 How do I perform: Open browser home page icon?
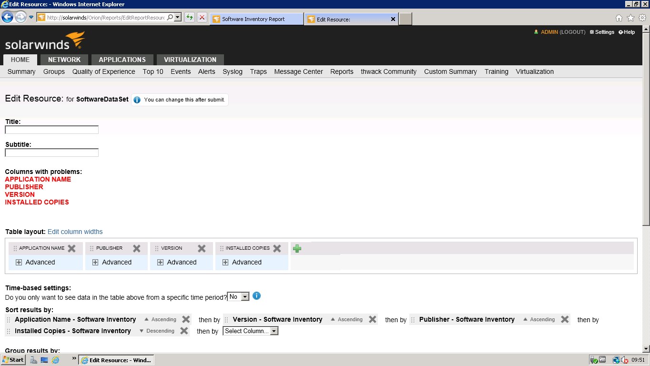tap(619, 18)
